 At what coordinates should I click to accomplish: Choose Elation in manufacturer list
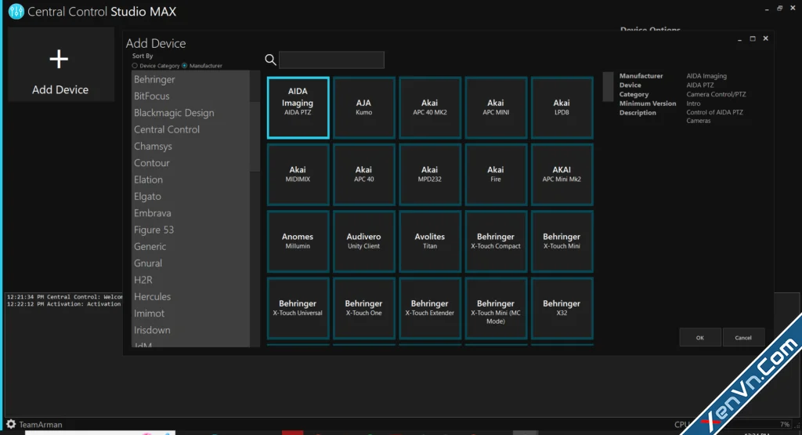(x=190, y=179)
